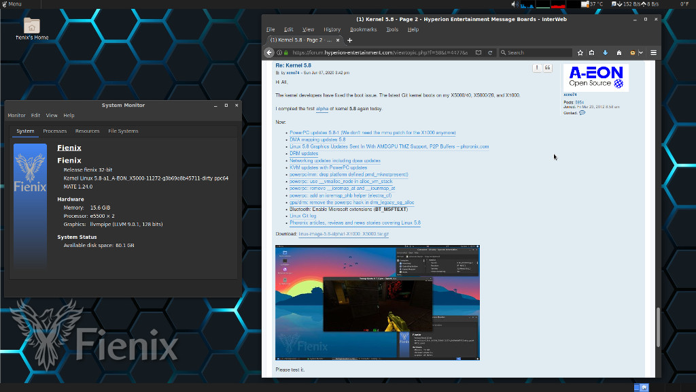Open the View menu in System Monitor
Image resolution: width=696 pixels, height=392 pixels.
pos(52,115)
